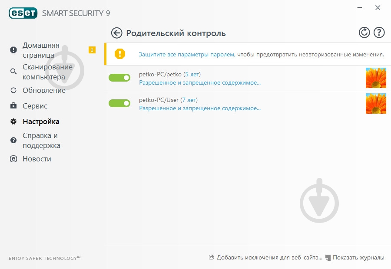Click the back arrow on Родительский контроль header
Viewport: 391px width, 269px height.
coord(116,32)
